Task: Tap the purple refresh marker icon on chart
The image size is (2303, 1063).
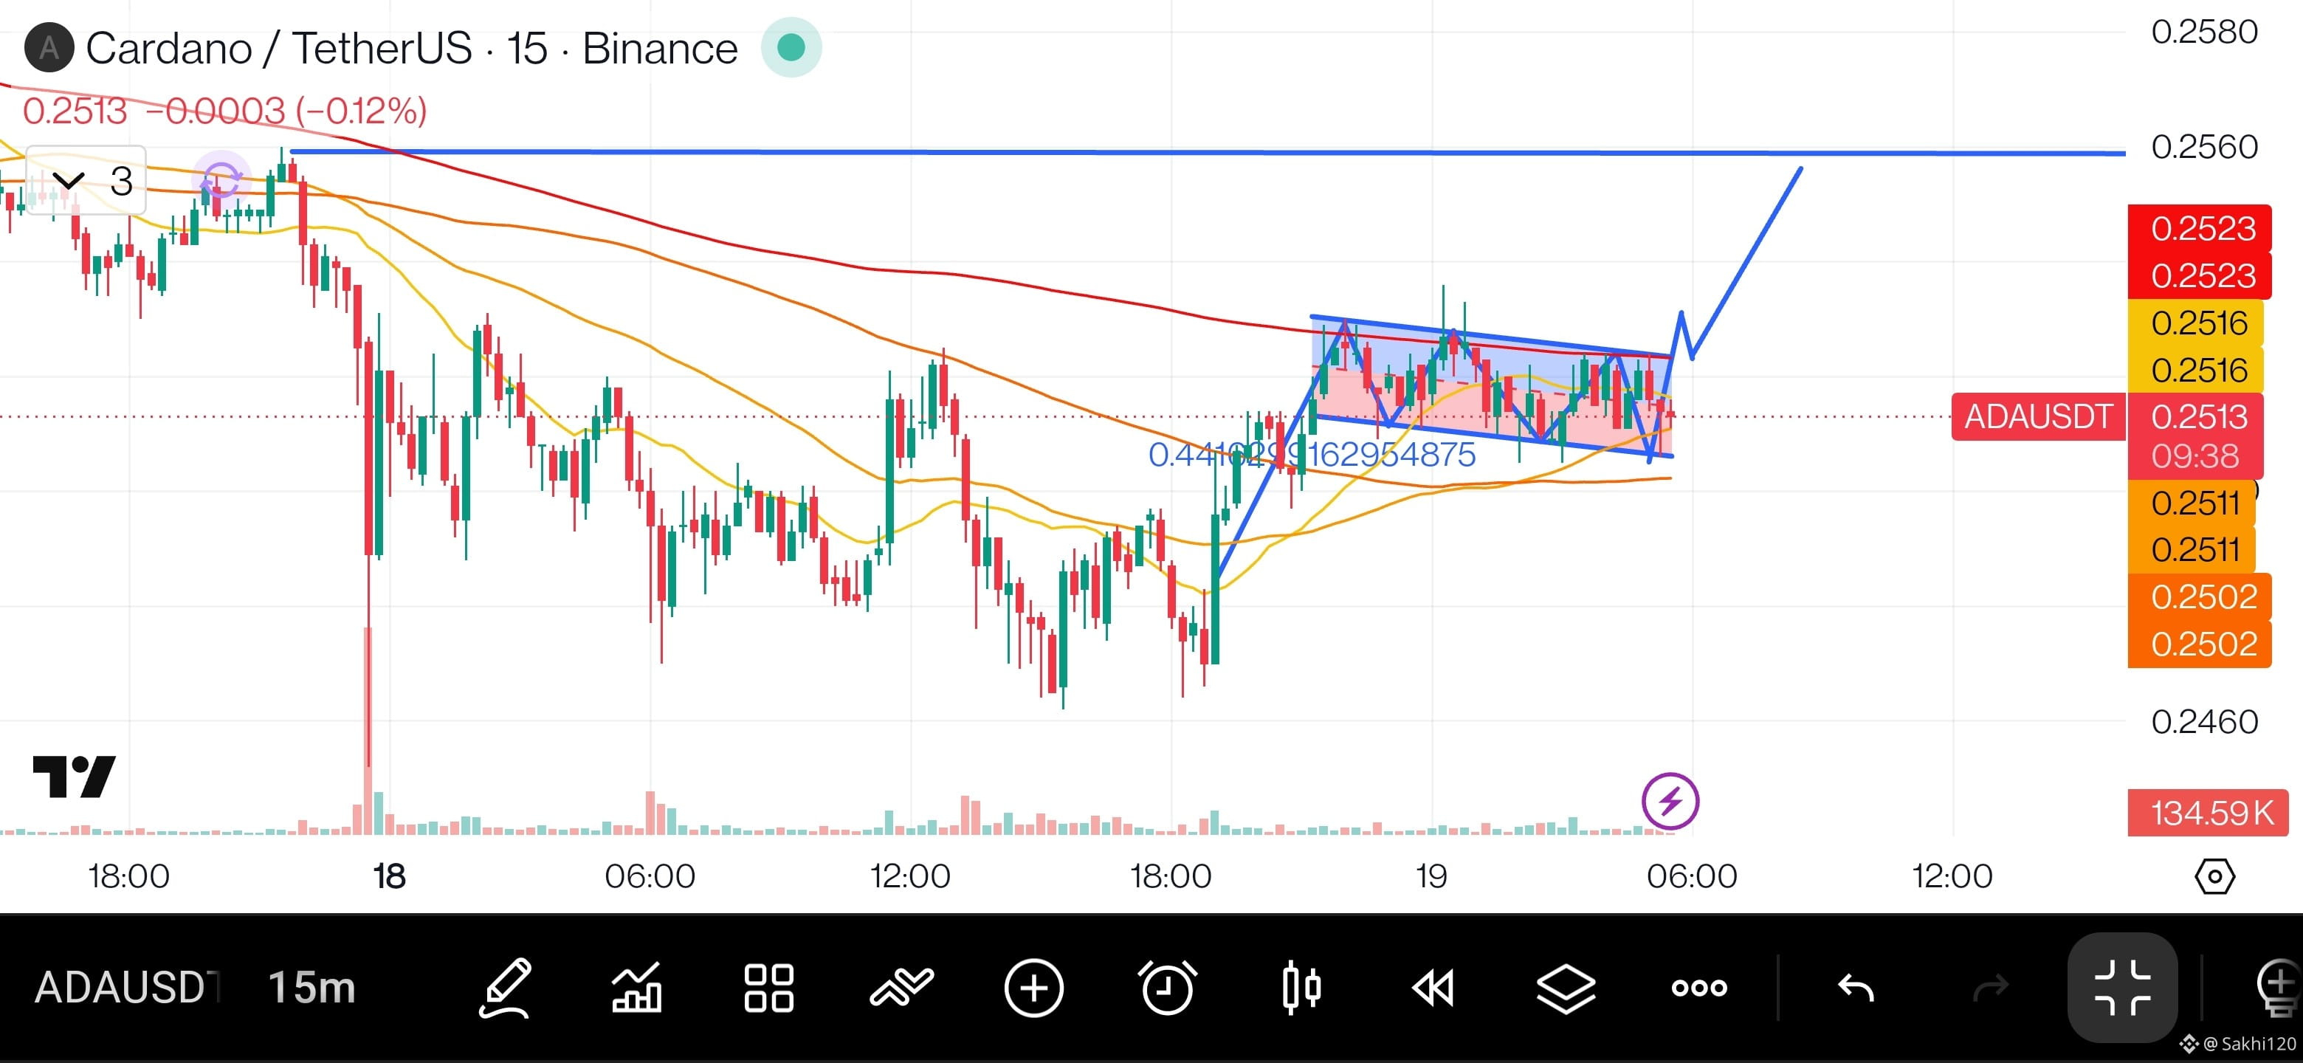Action: point(221,182)
